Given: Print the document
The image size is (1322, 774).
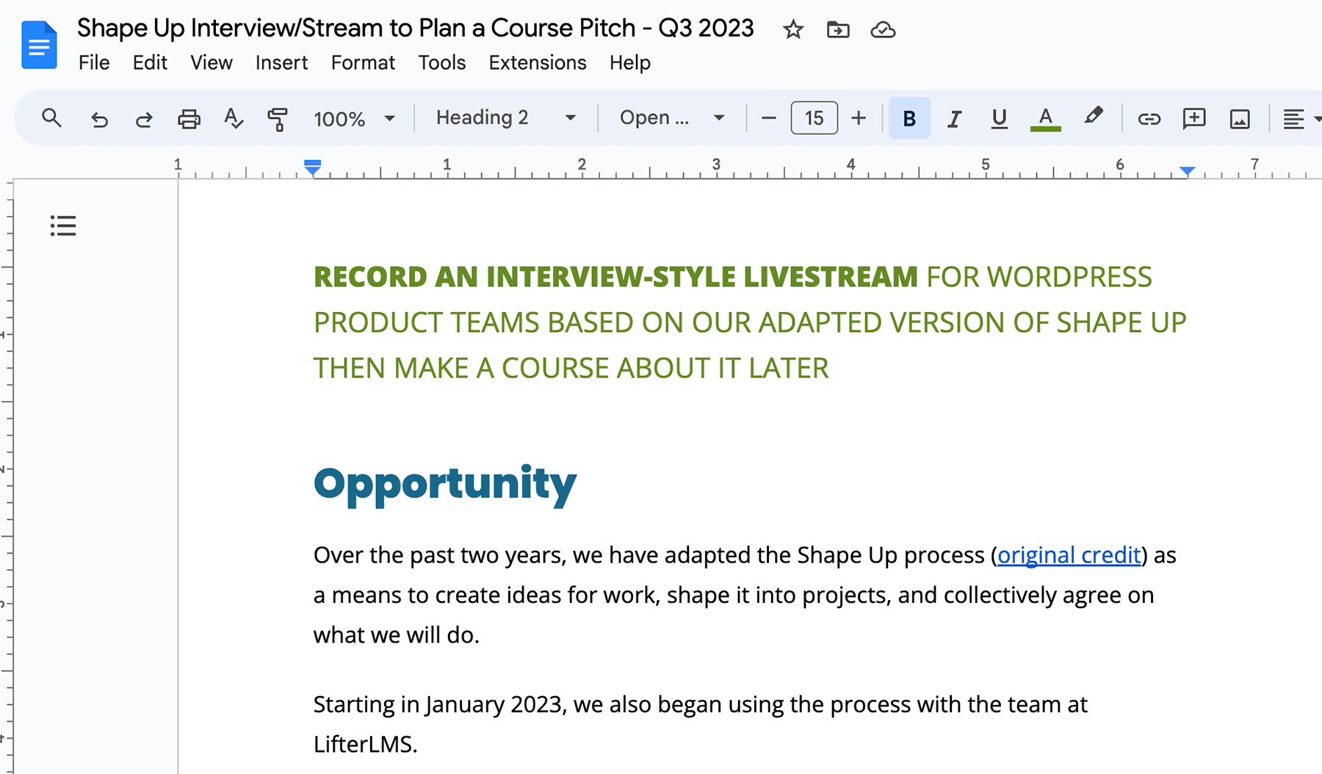Looking at the screenshot, I should [189, 118].
